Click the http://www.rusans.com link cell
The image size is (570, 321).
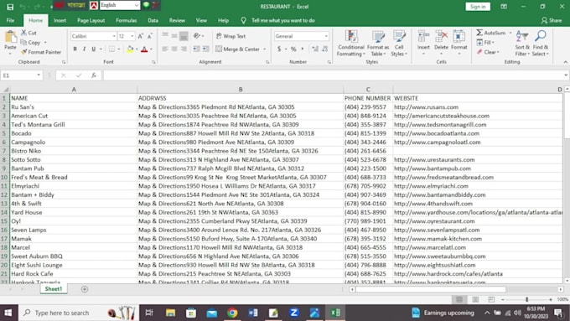point(477,107)
